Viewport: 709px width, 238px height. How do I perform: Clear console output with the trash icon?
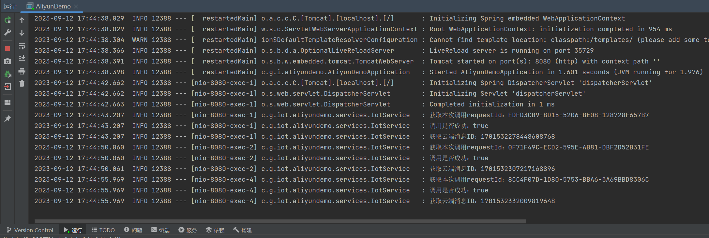22,84
